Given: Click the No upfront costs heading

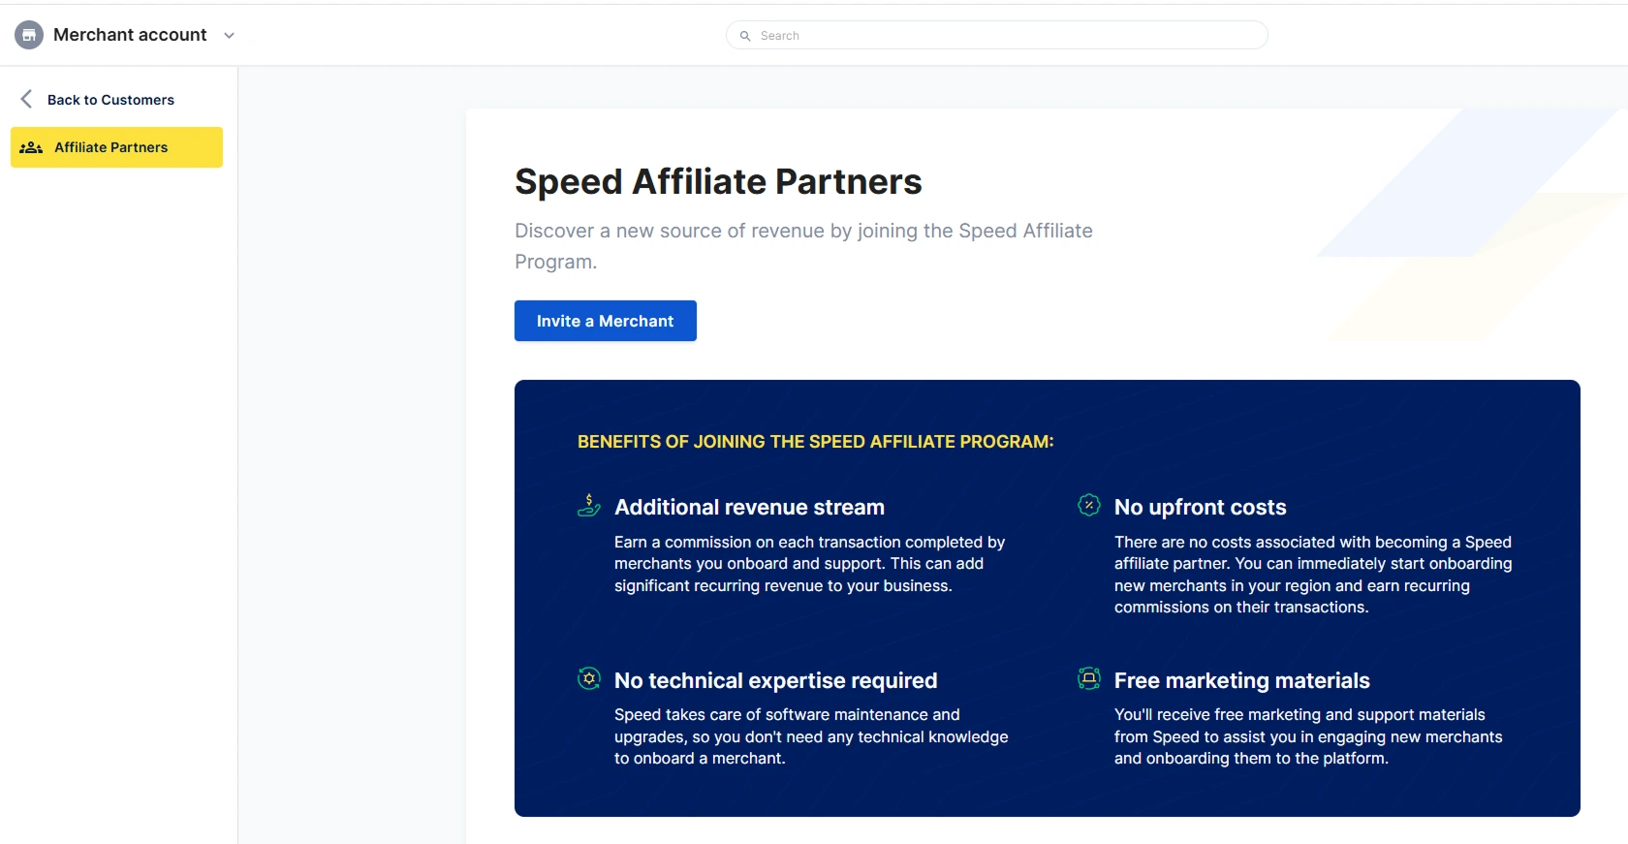Looking at the screenshot, I should pyautogui.click(x=1200, y=507).
